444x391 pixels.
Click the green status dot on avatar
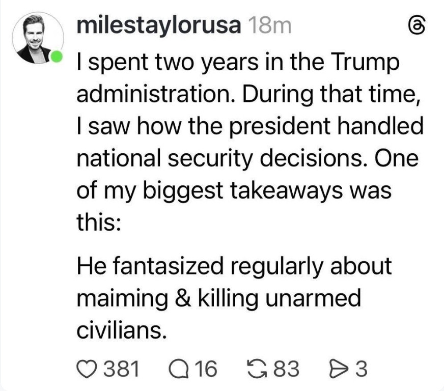(x=58, y=55)
